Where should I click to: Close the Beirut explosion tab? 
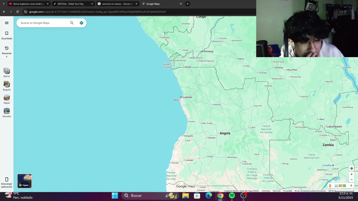point(48,4)
